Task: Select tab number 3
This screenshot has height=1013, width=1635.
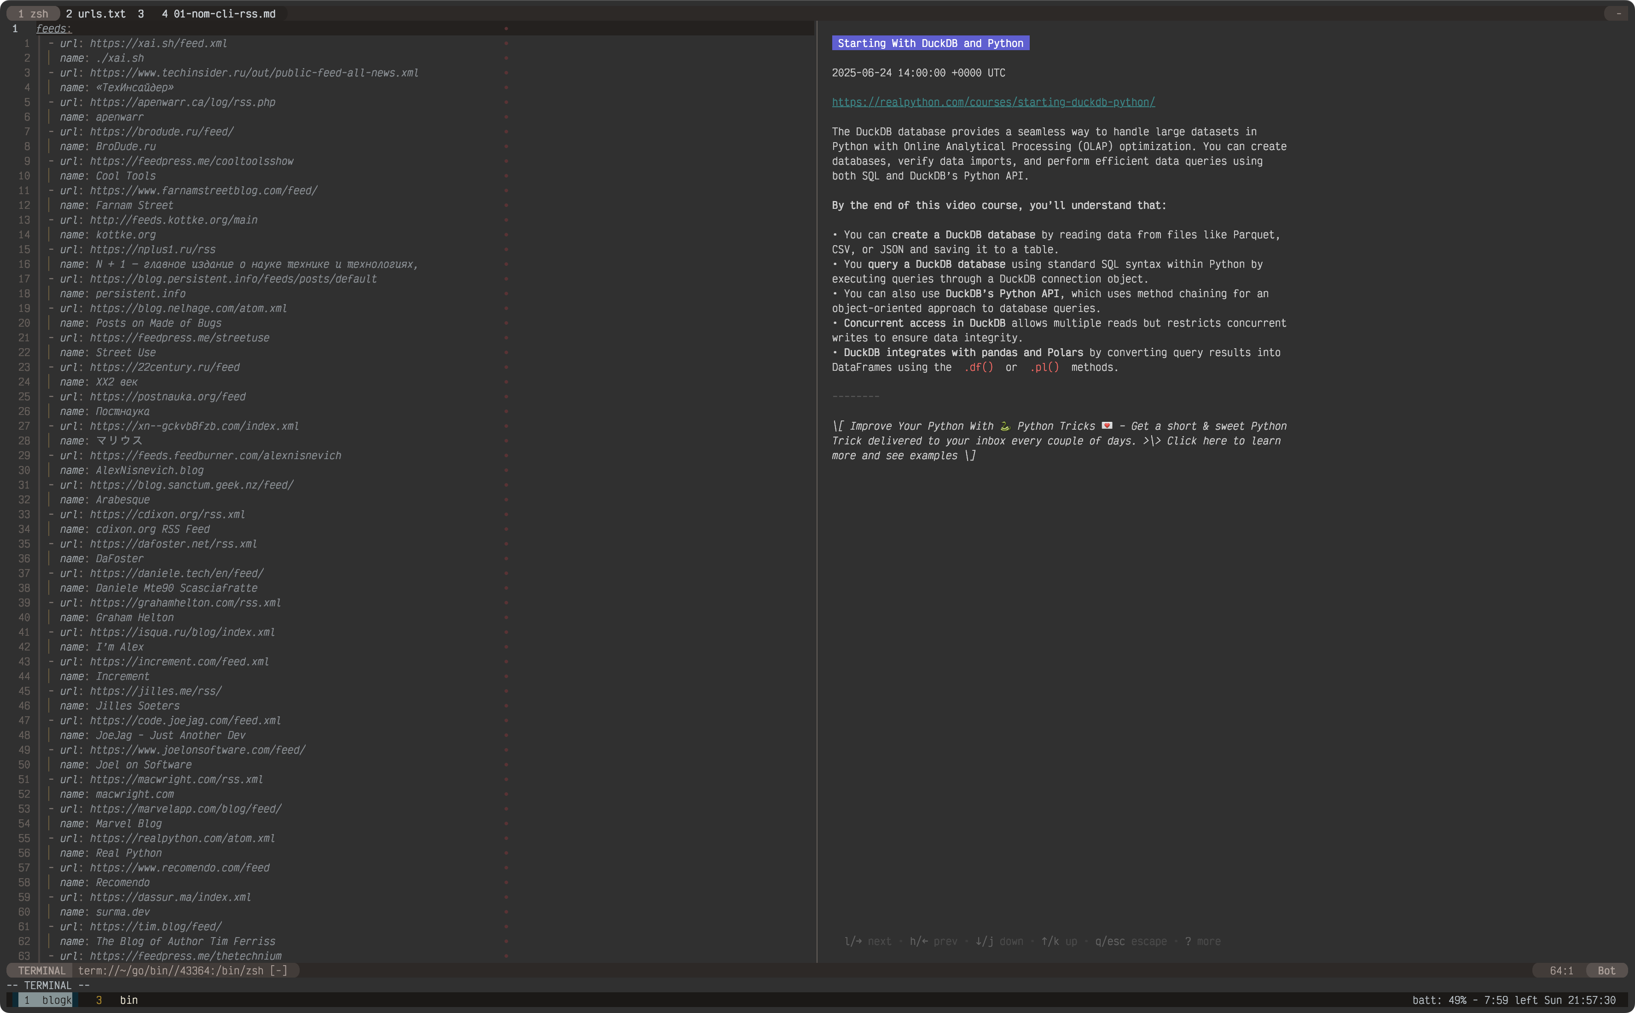Action: coord(141,13)
